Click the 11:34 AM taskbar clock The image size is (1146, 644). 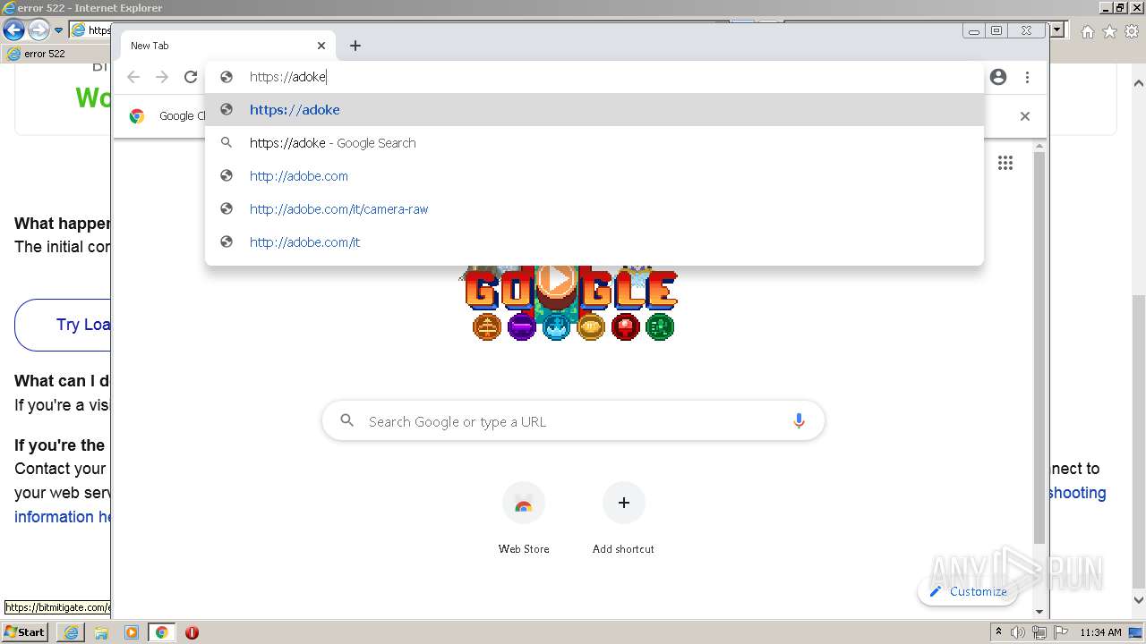point(1100,632)
